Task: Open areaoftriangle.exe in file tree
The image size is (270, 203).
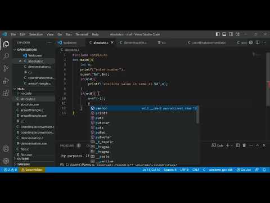Action: [34, 116]
